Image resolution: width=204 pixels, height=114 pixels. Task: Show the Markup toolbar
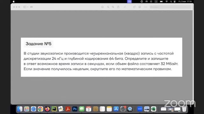140,7
